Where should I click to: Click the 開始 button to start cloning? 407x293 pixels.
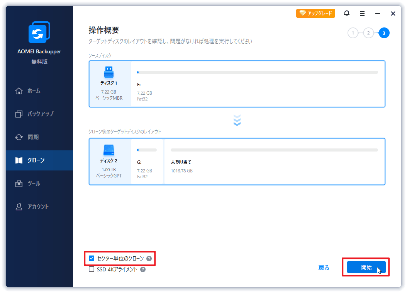pos(366,267)
